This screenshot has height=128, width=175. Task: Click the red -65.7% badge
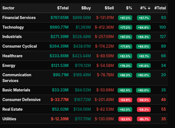point(144,119)
